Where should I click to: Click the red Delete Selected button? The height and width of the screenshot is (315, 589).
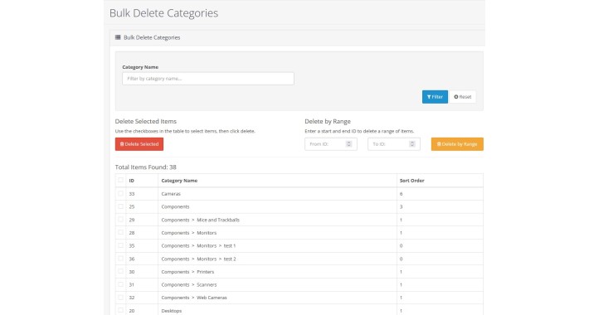tap(139, 144)
